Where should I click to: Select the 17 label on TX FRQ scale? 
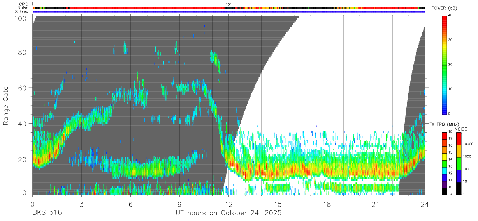[450, 138]
